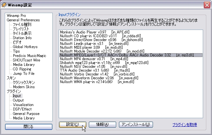Click the 閉じる button

click(x=29, y=127)
